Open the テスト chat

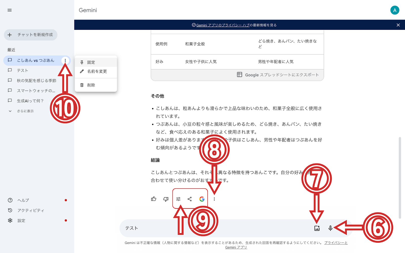click(x=22, y=70)
